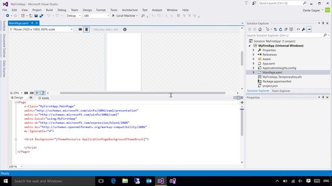The image size is (332, 186).
Task: Open the Build menu
Action: (49, 10)
